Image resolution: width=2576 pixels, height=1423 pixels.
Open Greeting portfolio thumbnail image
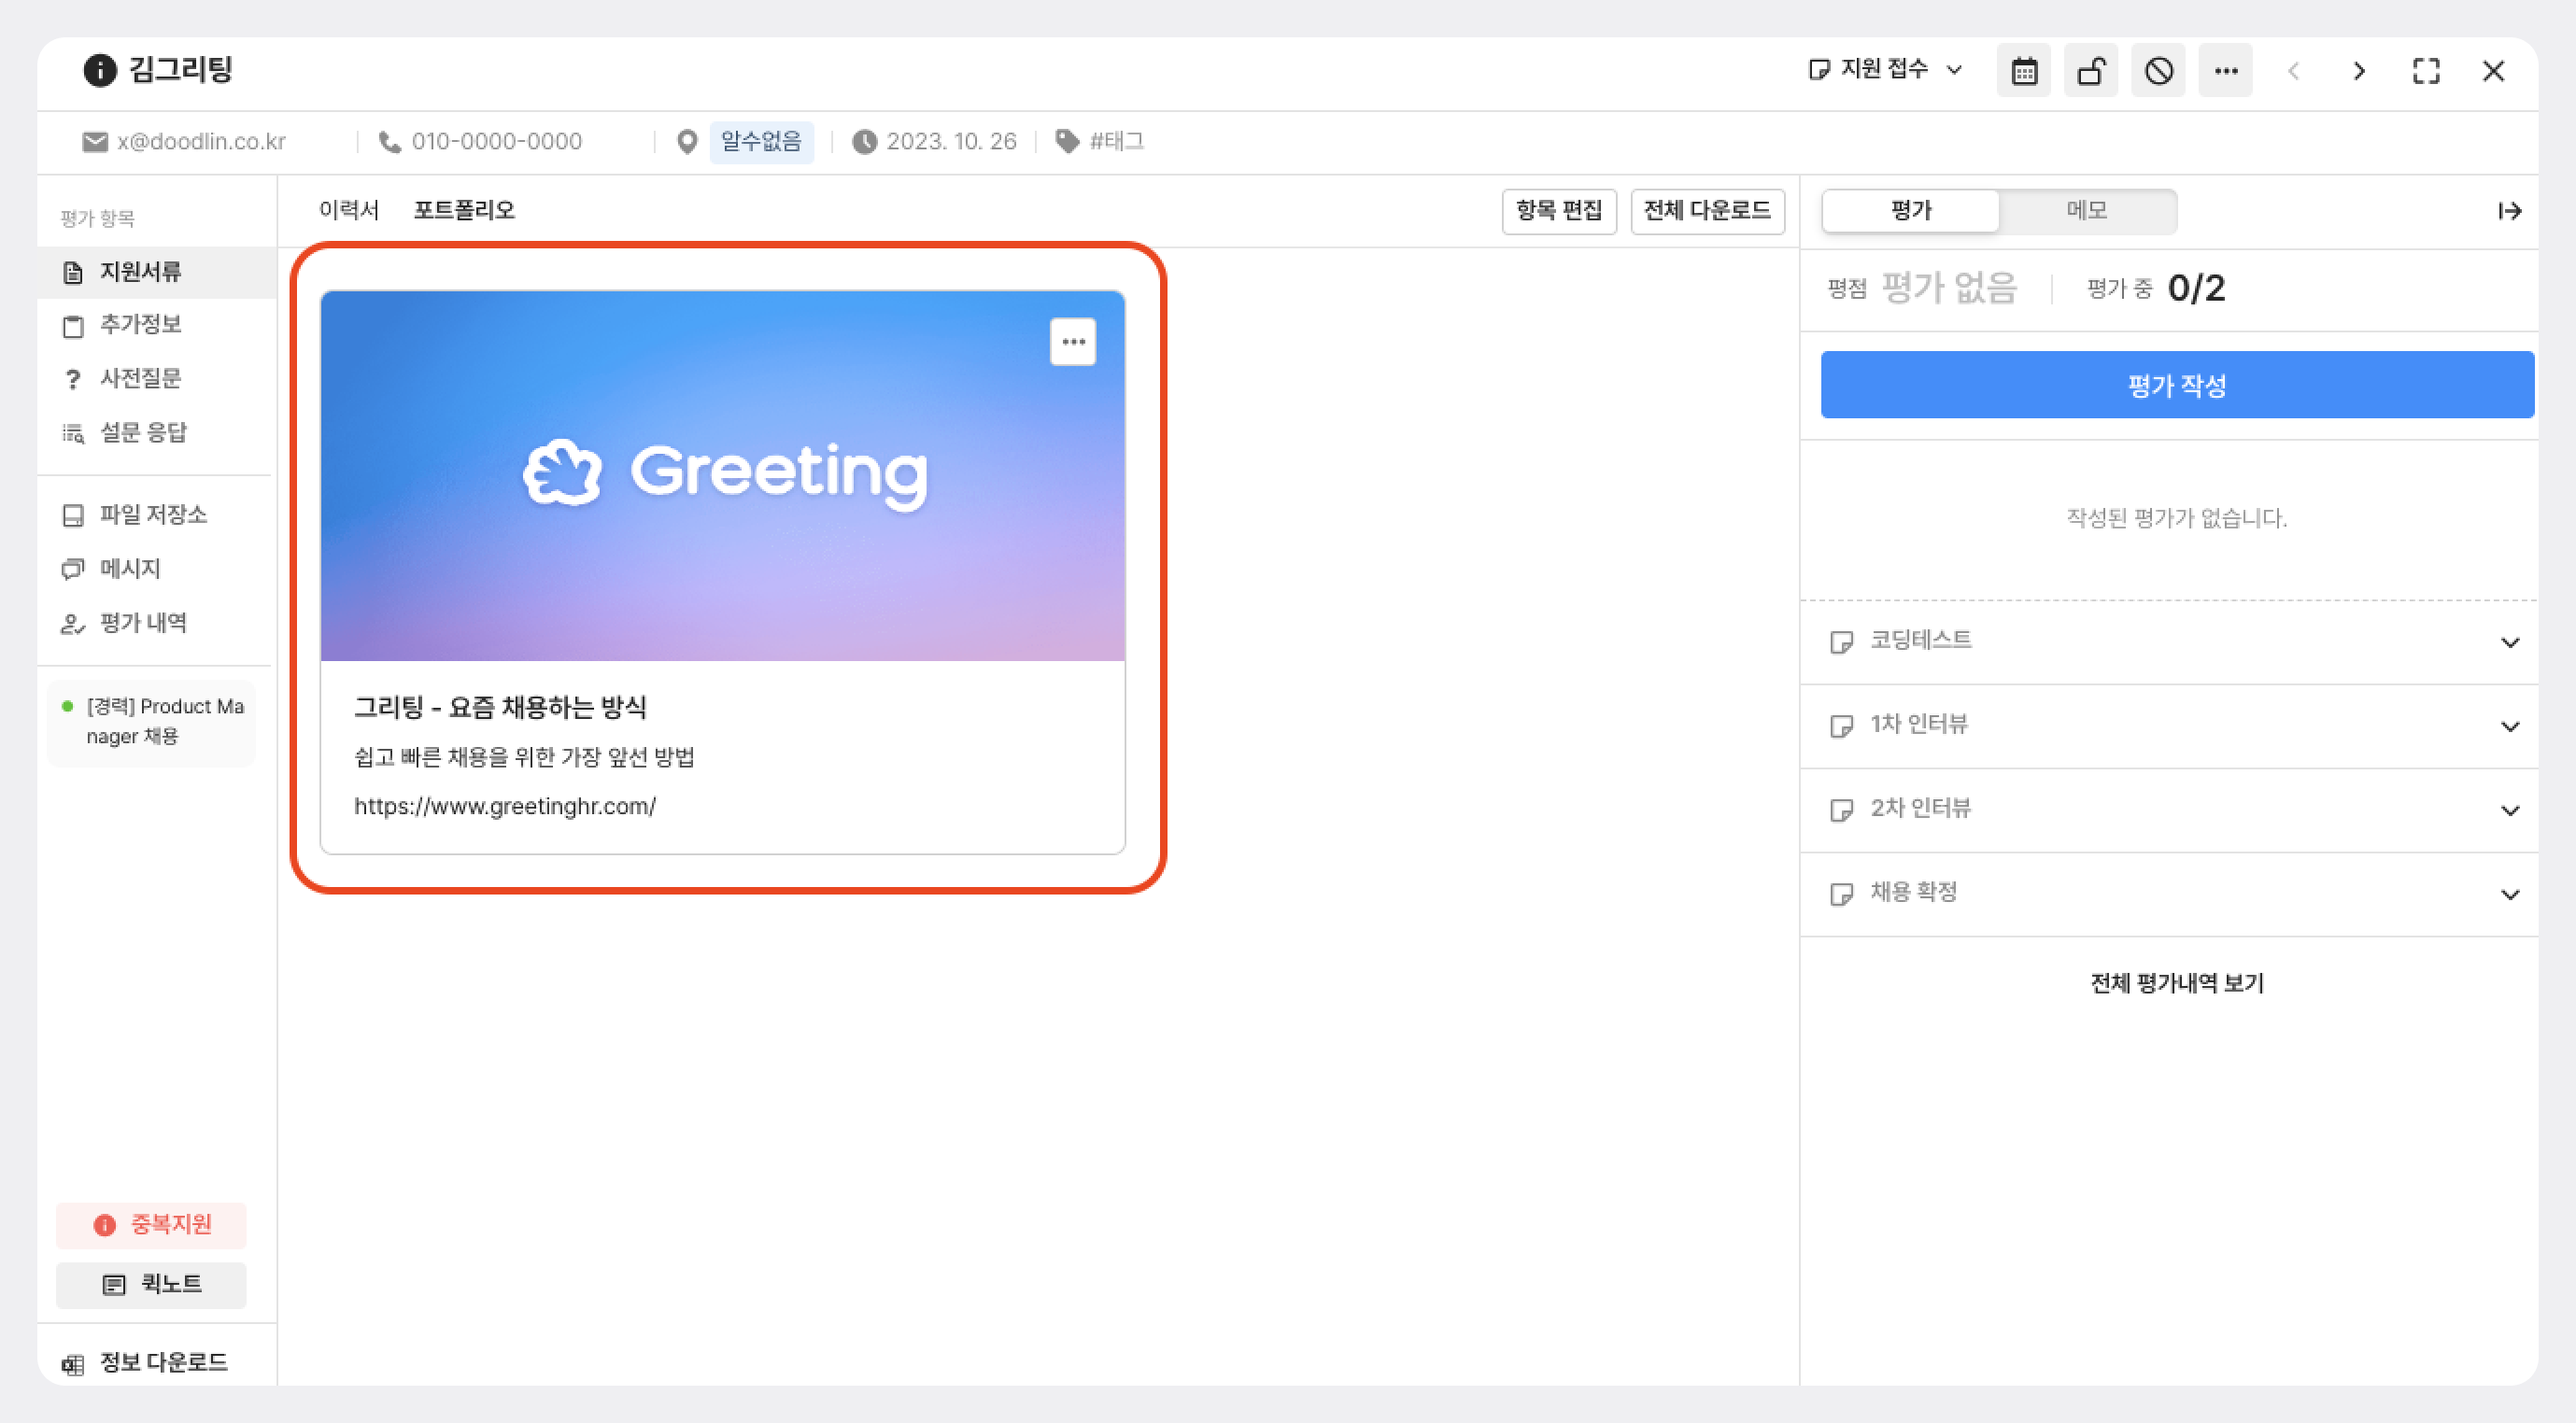pos(722,500)
